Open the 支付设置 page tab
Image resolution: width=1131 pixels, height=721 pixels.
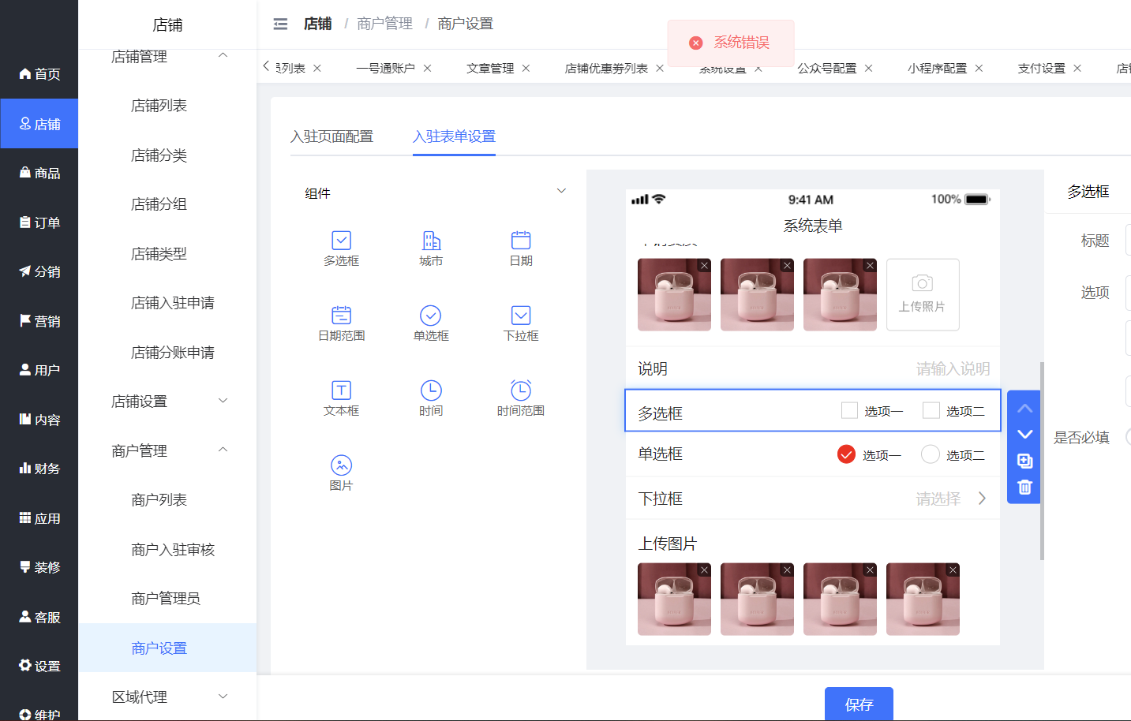pos(1041,69)
